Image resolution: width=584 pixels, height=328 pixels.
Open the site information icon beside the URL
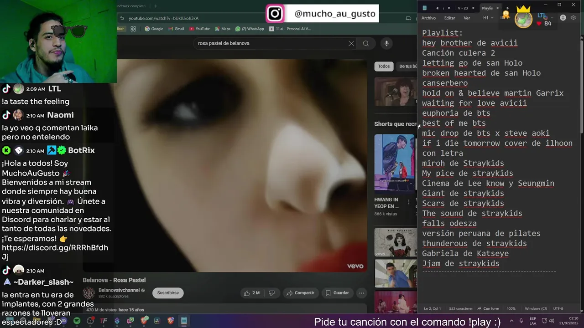click(x=122, y=18)
